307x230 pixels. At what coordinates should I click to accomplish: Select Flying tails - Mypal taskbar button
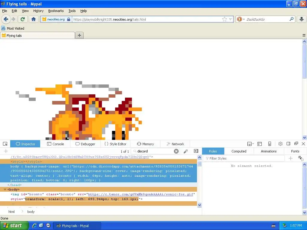point(77,226)
